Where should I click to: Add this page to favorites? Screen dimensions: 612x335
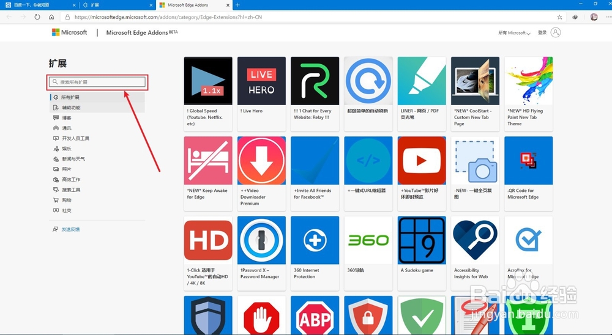tap(560, 17)
